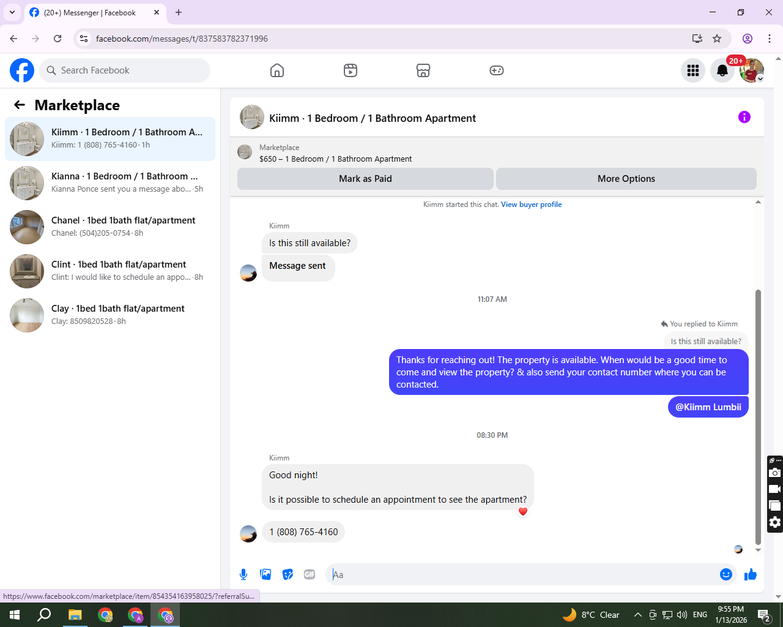Open File Explorer from the taskbar
This screenshot has height=627, width=783.
(75, 615)
